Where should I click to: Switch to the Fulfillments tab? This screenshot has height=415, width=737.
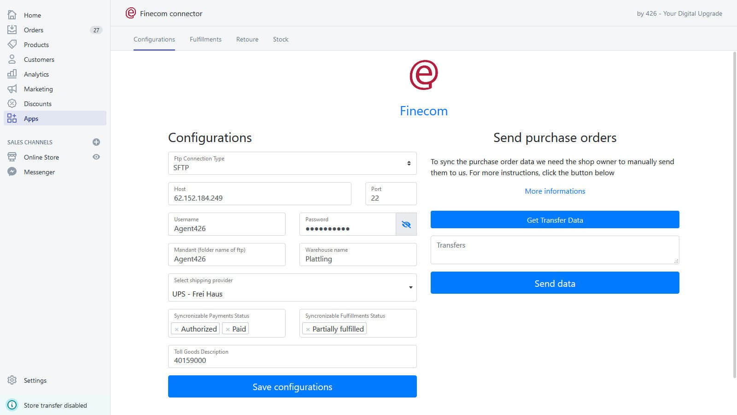point(205,39)
